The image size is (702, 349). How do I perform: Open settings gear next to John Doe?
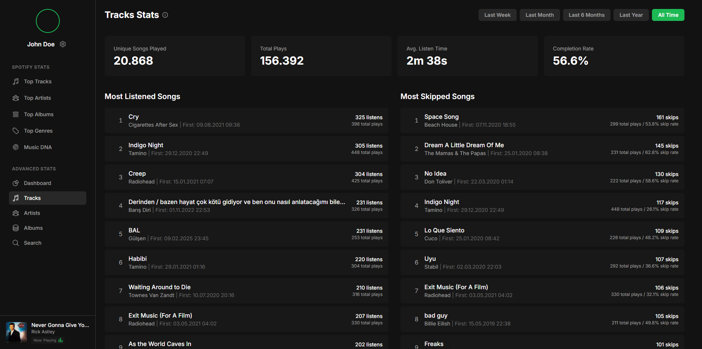(x=63, y=44)
